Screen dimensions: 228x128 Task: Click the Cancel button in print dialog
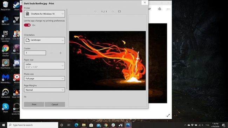pyautogui.click(x=55, y=104)
